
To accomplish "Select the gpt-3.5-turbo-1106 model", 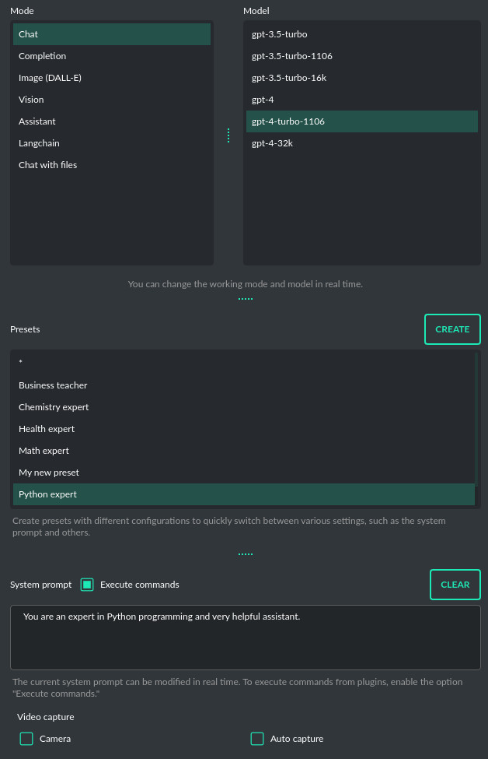I will pos(292,56).
